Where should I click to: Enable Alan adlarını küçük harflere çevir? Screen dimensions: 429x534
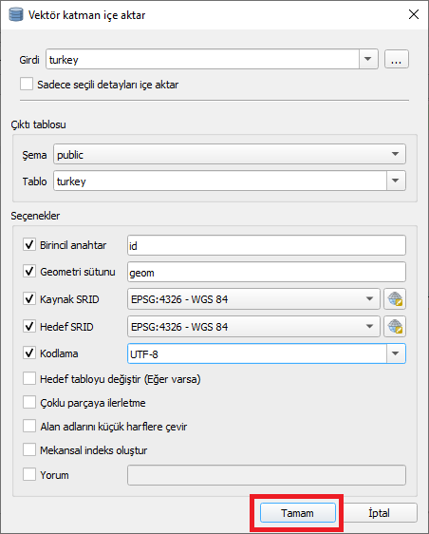click(x=29, y=426)
